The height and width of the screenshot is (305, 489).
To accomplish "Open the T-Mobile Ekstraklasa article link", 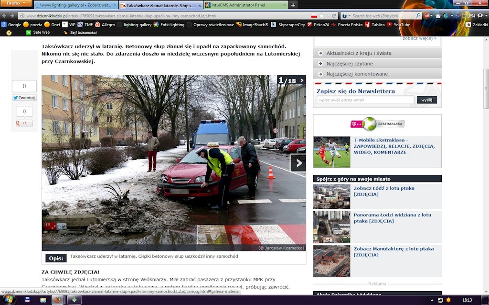I will 394,146.
